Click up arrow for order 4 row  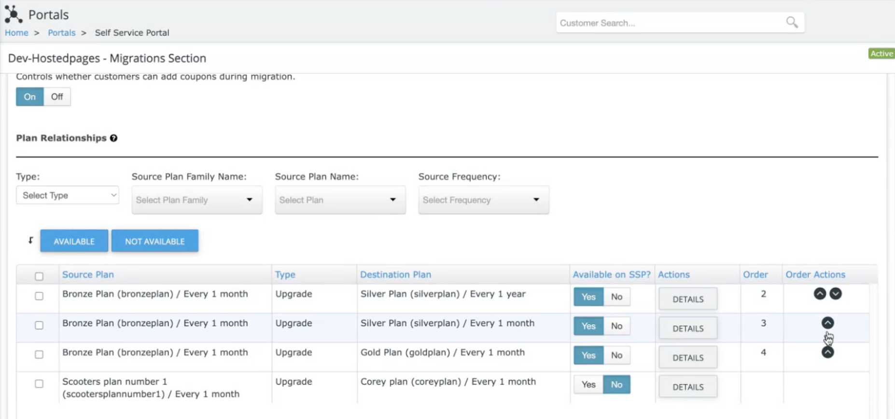[x=827, y=352]
